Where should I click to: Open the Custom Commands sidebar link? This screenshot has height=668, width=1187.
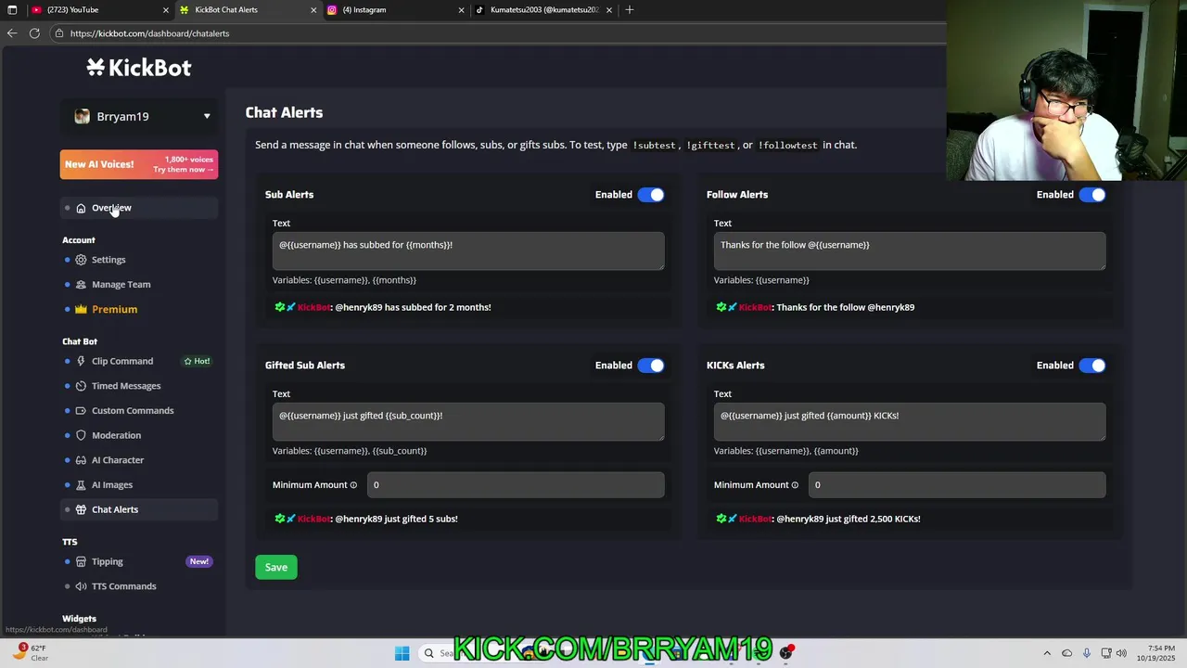[x=133, y=411]
